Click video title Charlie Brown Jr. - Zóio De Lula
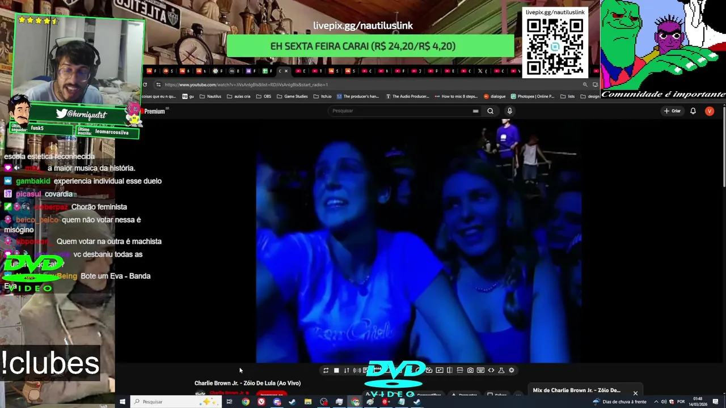This screenshot has height=408, width=726. [x=248, y=383]
